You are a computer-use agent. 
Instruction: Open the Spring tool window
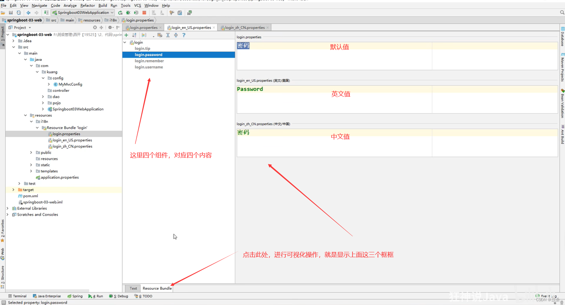click(x=75, y=296)
